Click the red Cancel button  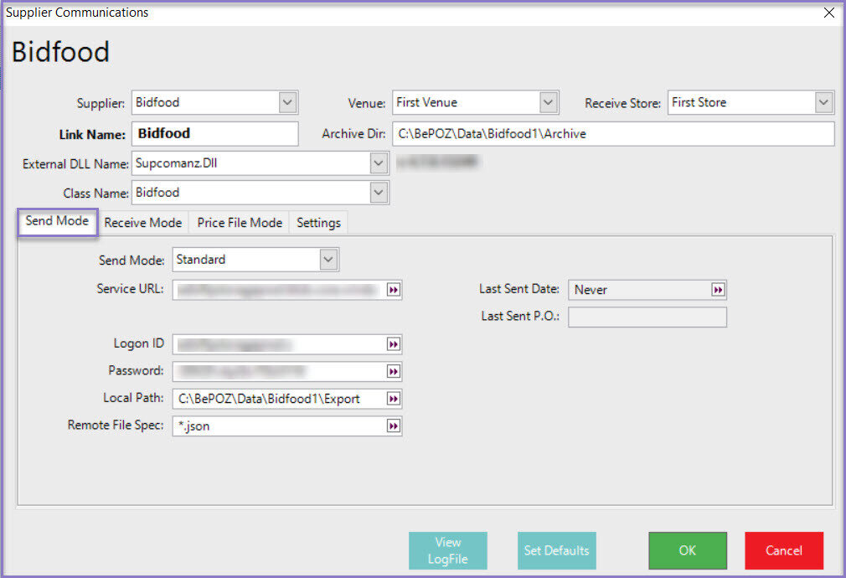[x=784, y=550]
